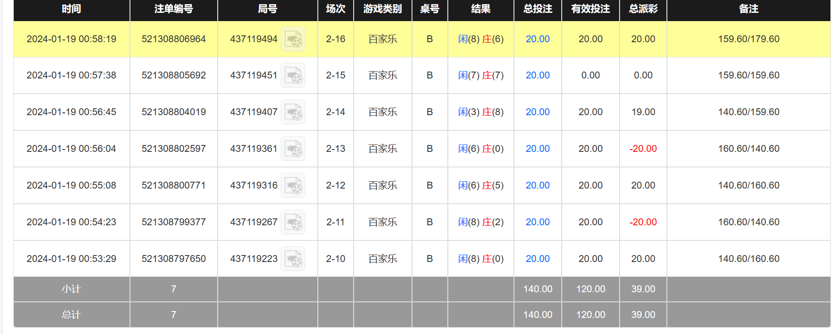
Task: Click round number 437119223
Action: (254, 259)
